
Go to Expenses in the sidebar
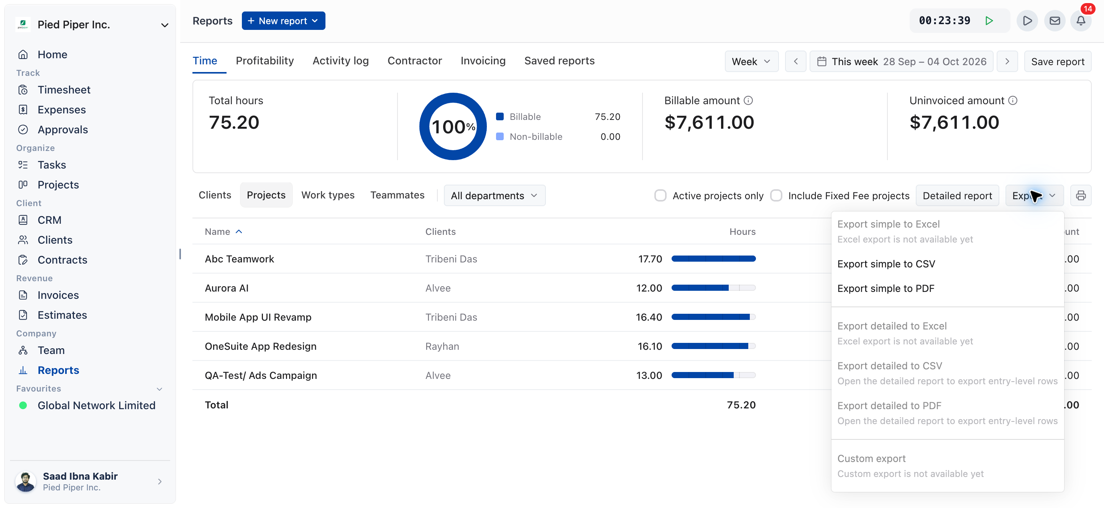(x=61, y=110)
